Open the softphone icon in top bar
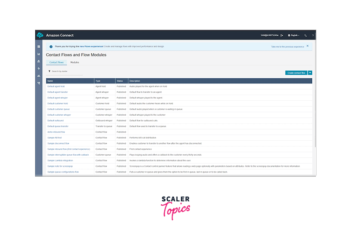The image size is (351, 240). 305,35
